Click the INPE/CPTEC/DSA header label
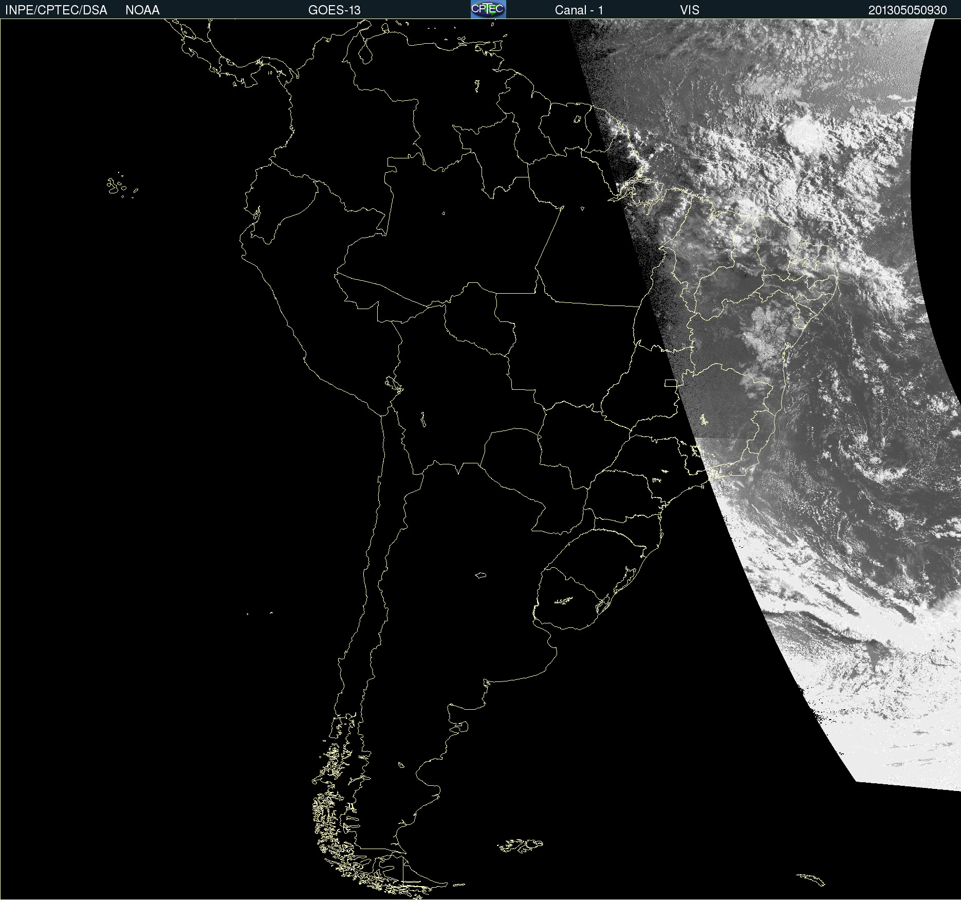 [x=56, y=10]
